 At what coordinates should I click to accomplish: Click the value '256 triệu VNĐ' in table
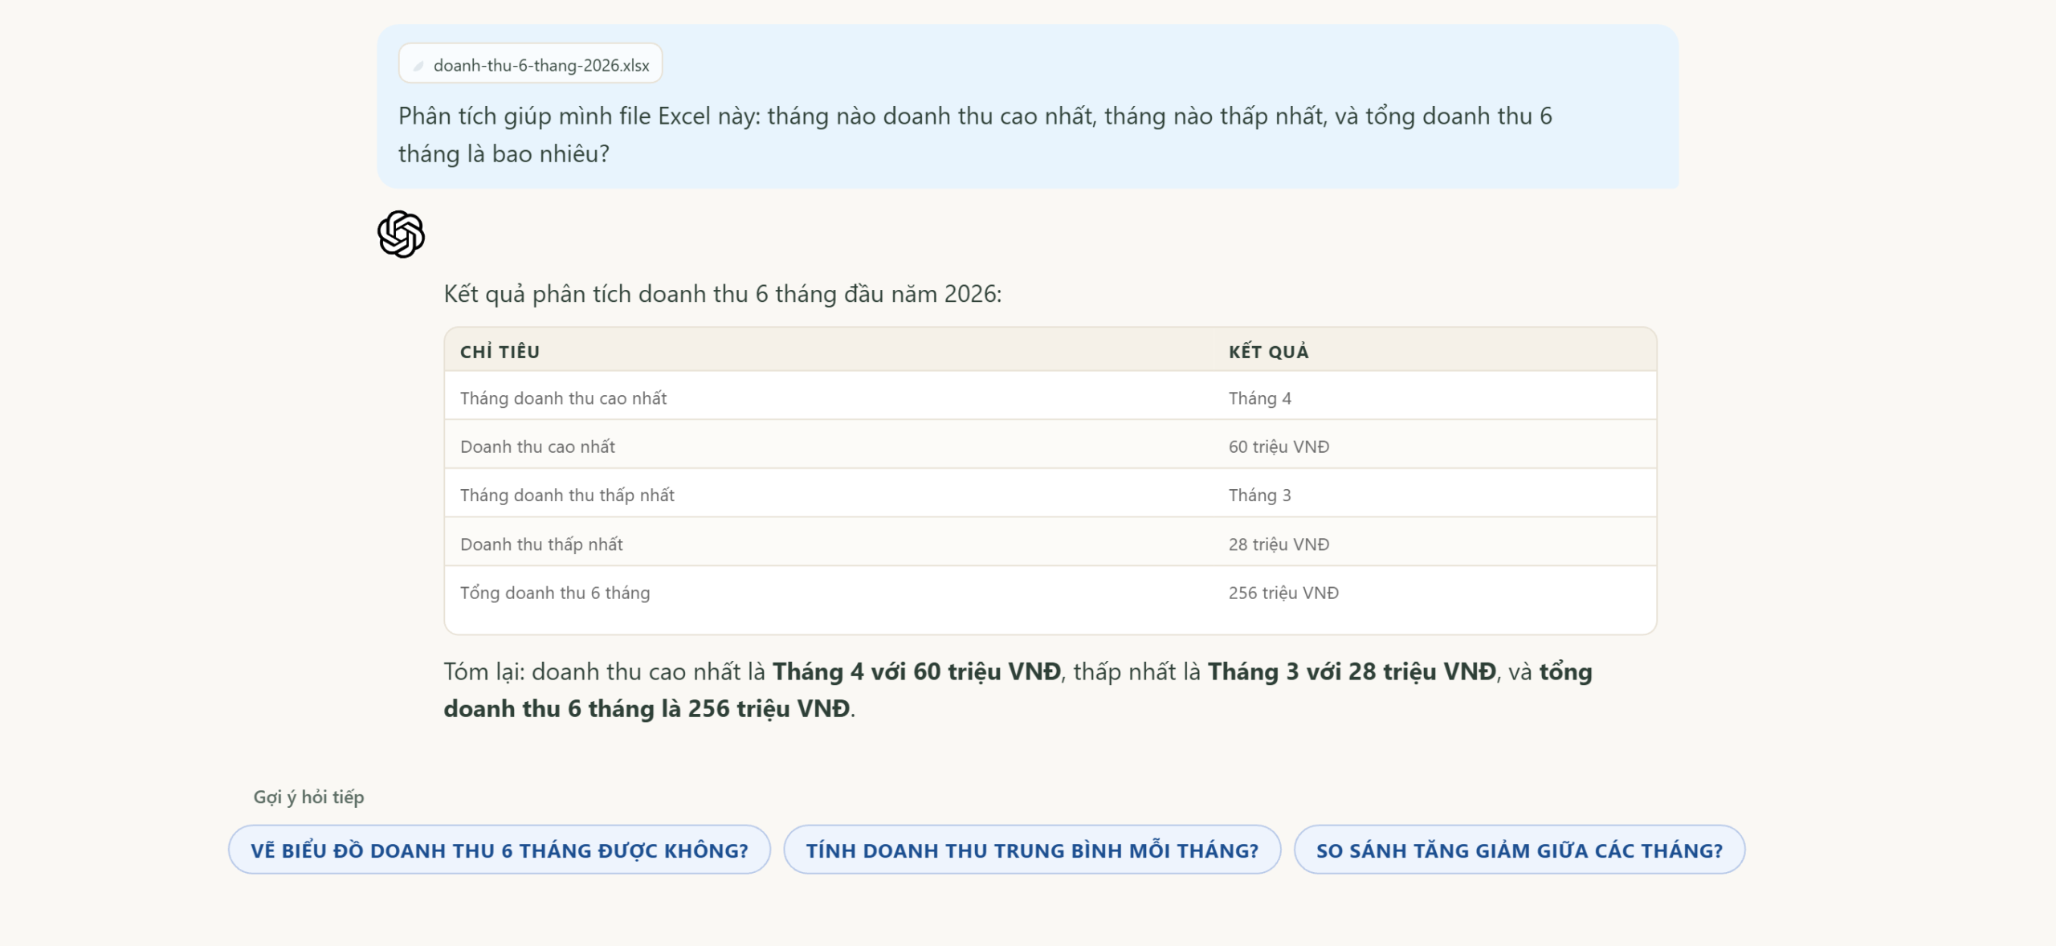[1283, 593]
